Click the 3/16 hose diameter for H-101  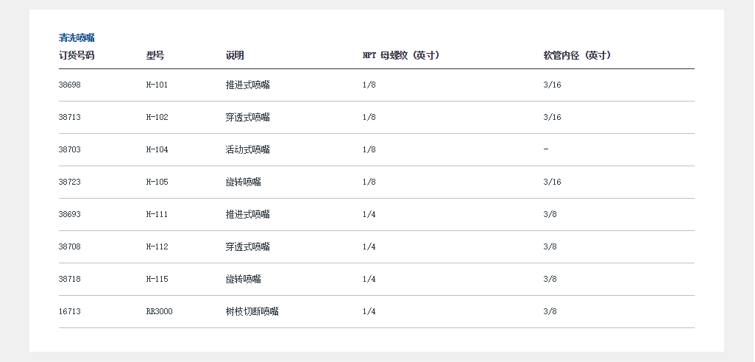point(552,85)
